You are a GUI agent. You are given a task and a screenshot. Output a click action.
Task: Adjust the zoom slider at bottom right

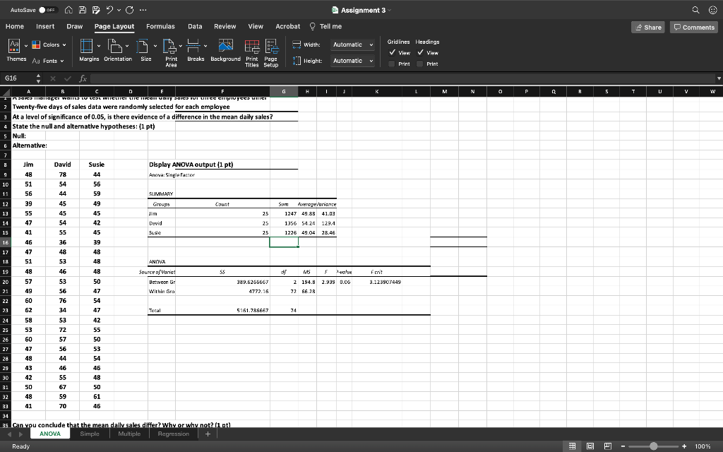tap(655, 446)
